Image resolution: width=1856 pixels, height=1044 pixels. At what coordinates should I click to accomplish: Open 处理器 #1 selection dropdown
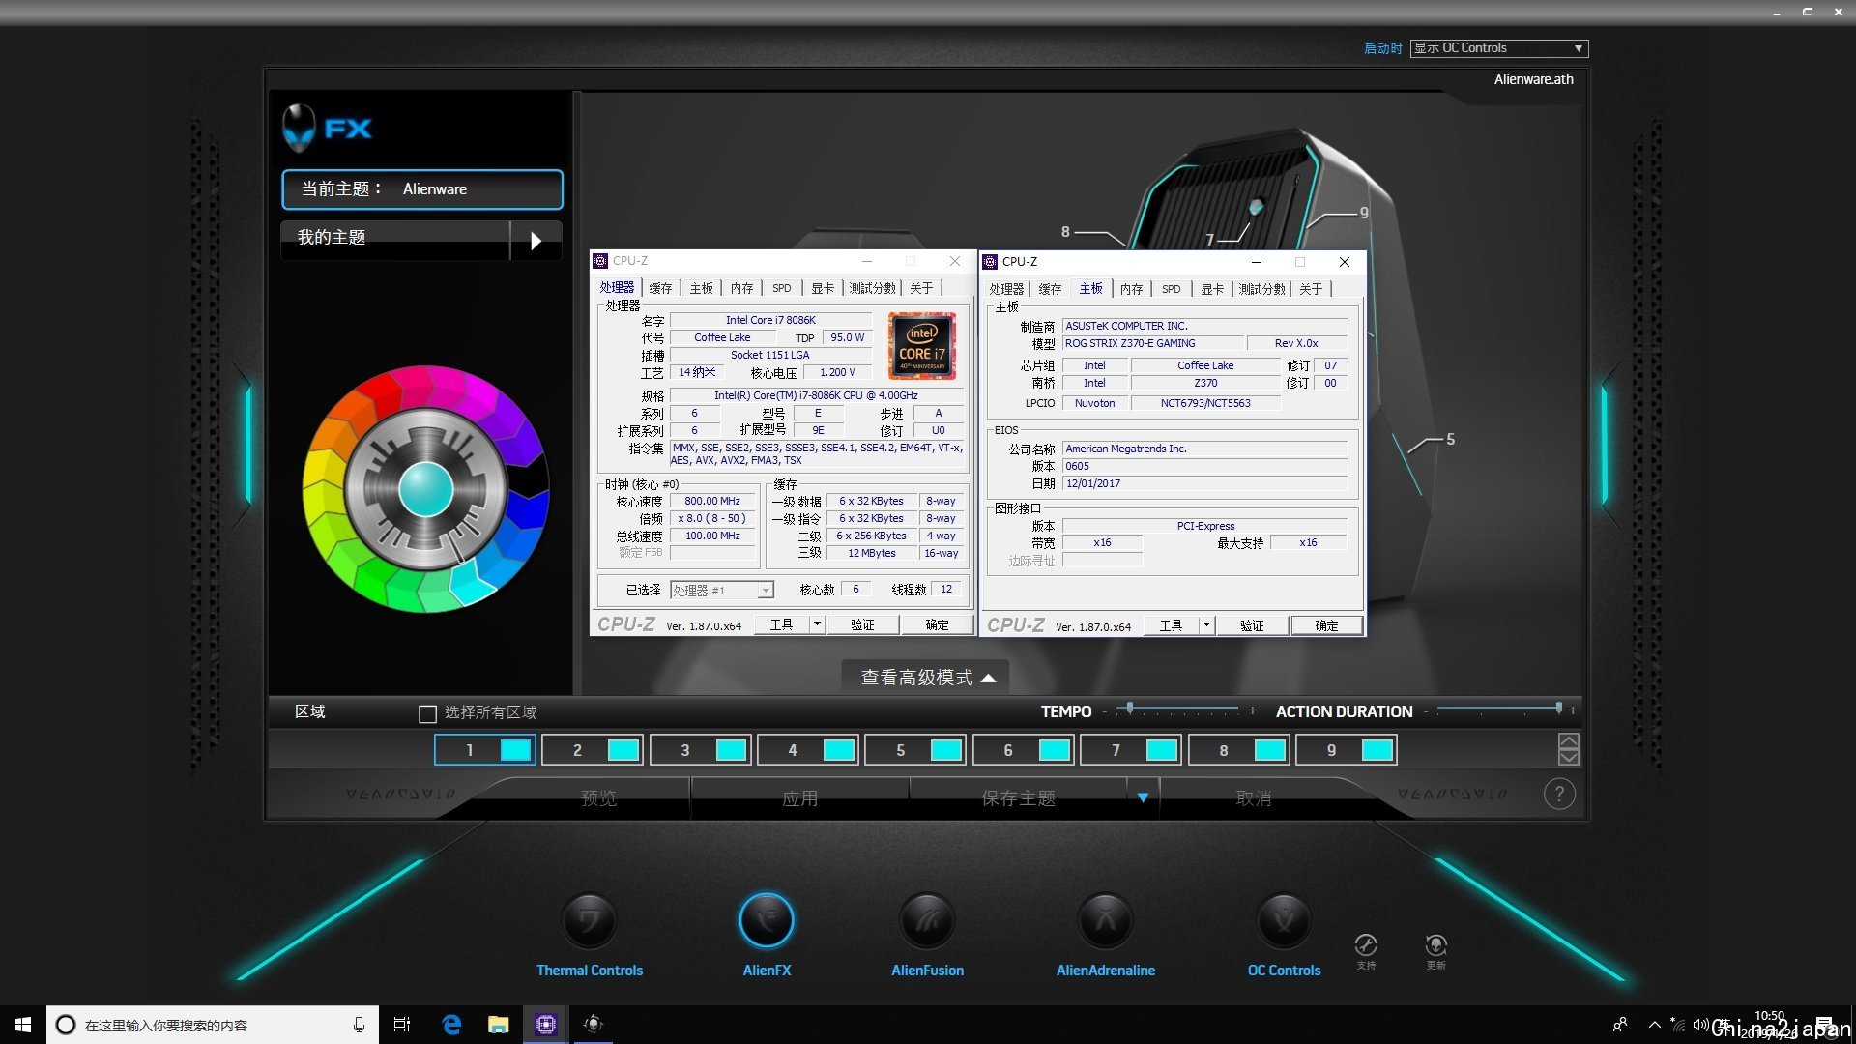point(722,590)
